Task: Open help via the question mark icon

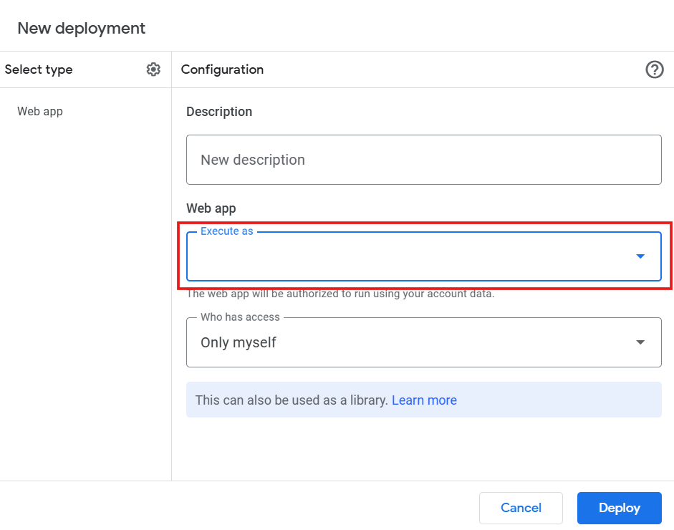Action: 654,69
